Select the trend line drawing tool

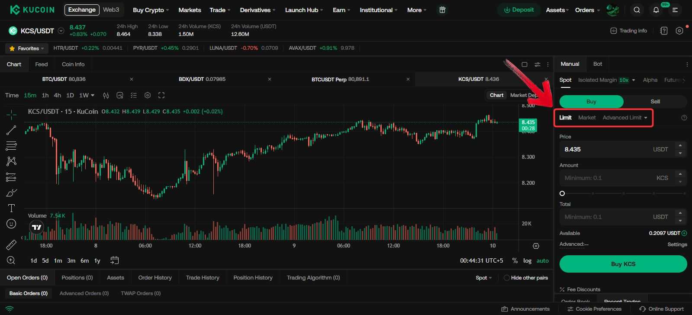pyautogui.click(x=11, y=130)
